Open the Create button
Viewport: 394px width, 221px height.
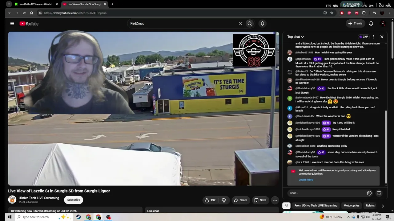tap(355, 23)
